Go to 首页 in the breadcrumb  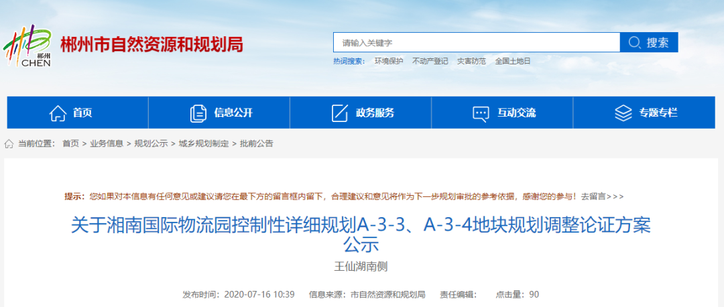coord(70,143)
